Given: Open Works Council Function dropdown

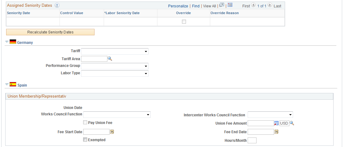Looking at the screenshot, I should click(117, 114).
